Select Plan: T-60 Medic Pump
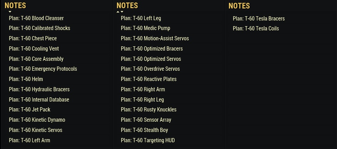 coord(145,28)
